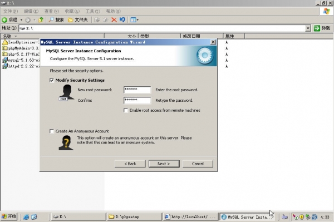
Task: Click the Move To toolbar icon
Action: [97, 20]
